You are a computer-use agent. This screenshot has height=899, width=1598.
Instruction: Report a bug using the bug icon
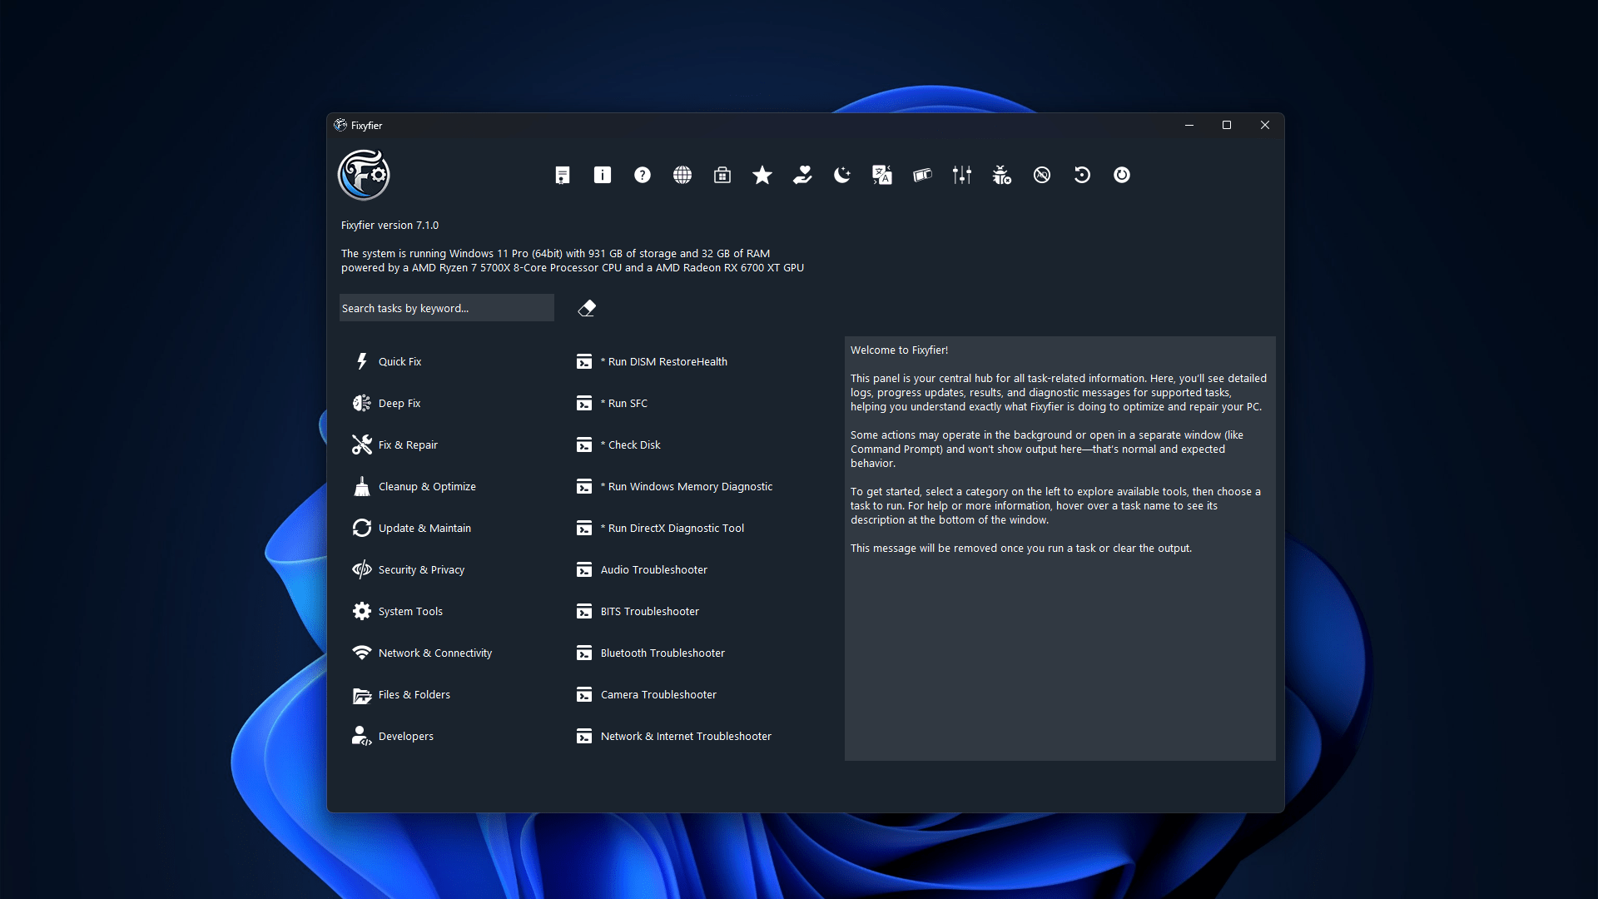click(1001, 175)
